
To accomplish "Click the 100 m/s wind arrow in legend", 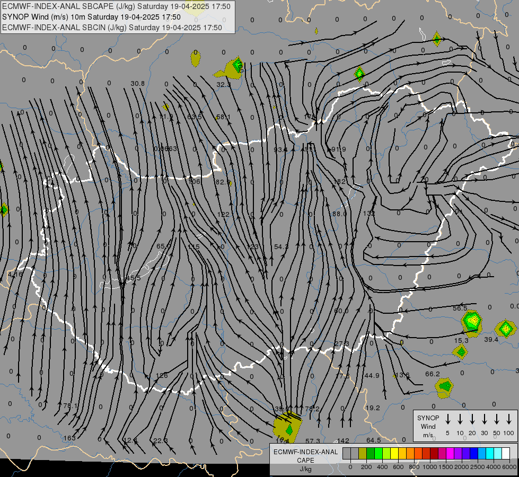I will pos(509,419).
